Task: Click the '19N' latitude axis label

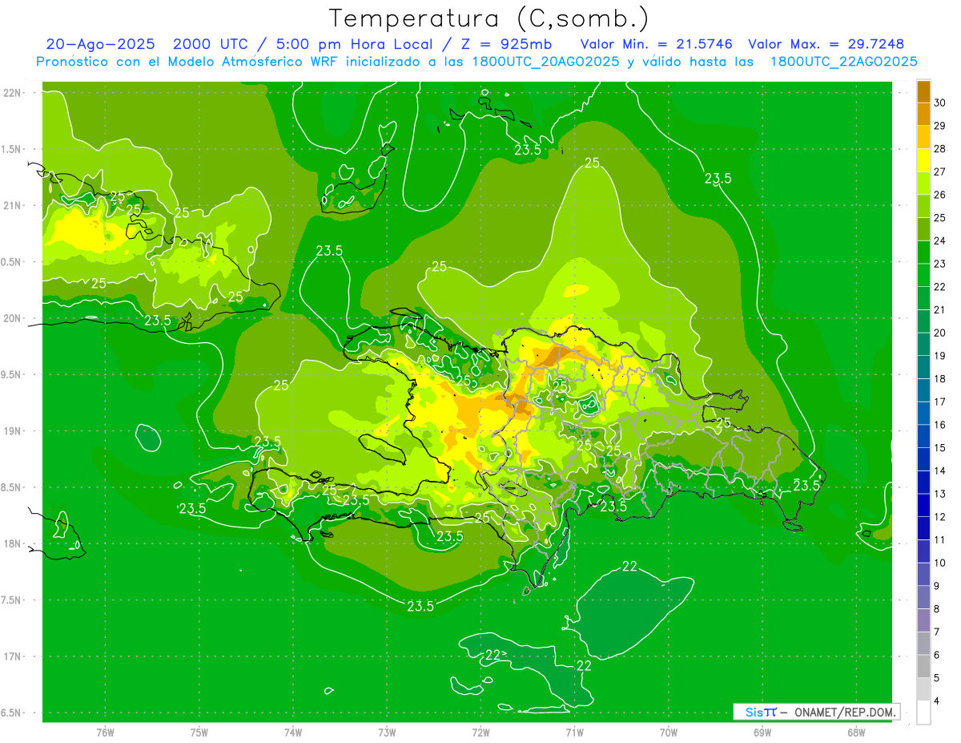Action: point(12,430)
